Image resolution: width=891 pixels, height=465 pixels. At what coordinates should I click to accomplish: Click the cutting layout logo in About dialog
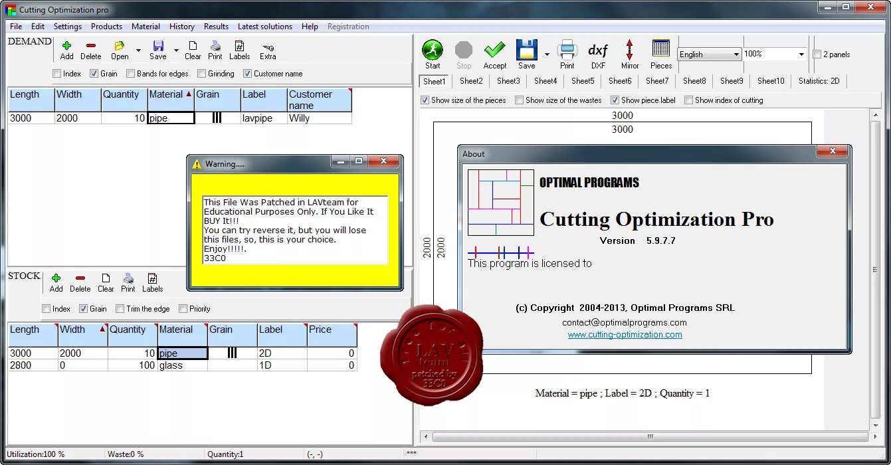(501, 202)
